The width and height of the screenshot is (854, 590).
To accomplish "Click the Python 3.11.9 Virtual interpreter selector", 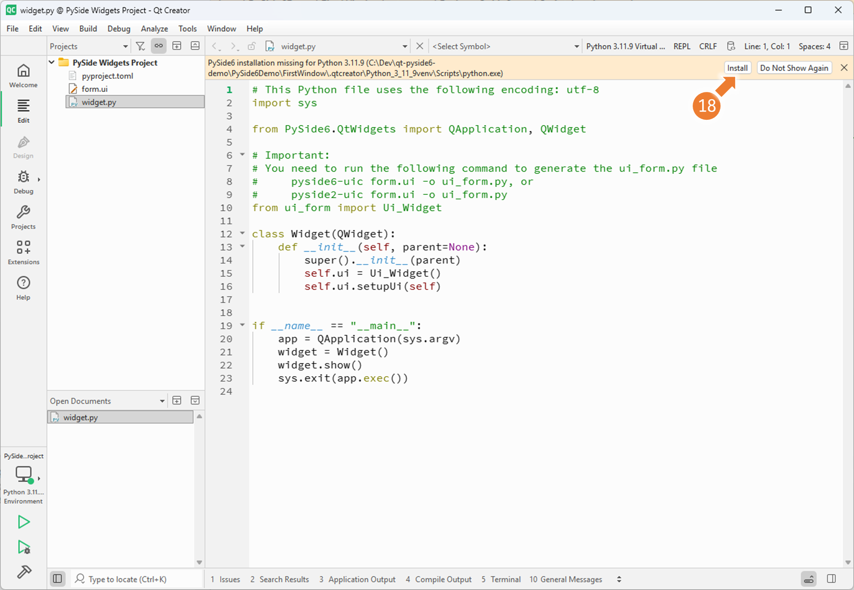I will pos(625,46).
